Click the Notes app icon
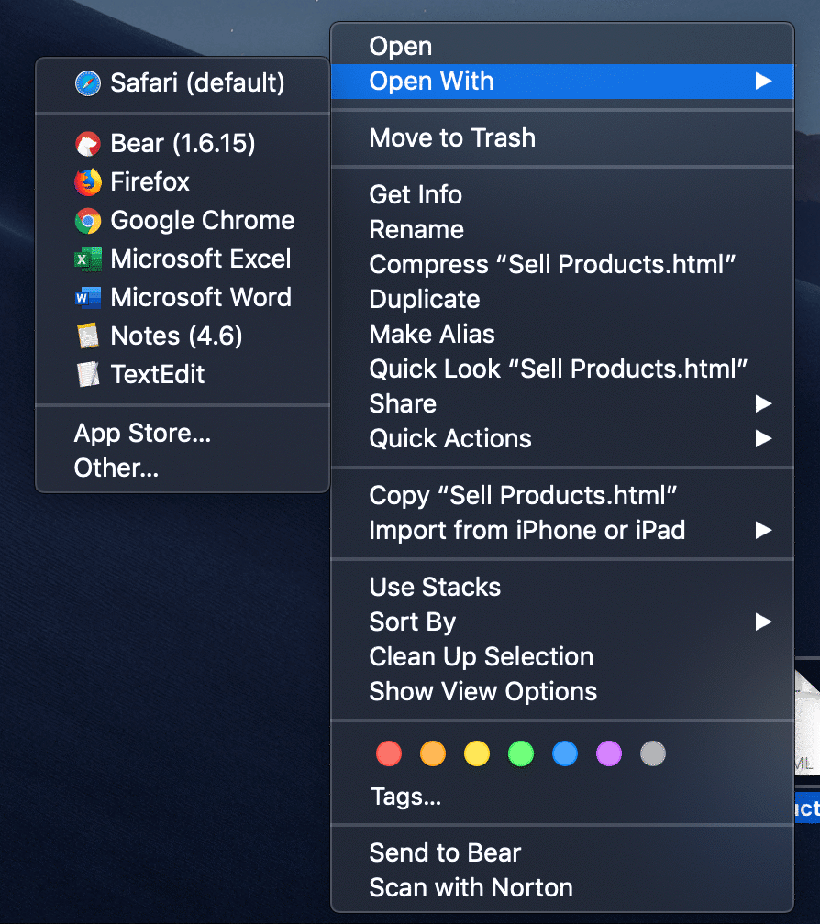 [88, 335]
